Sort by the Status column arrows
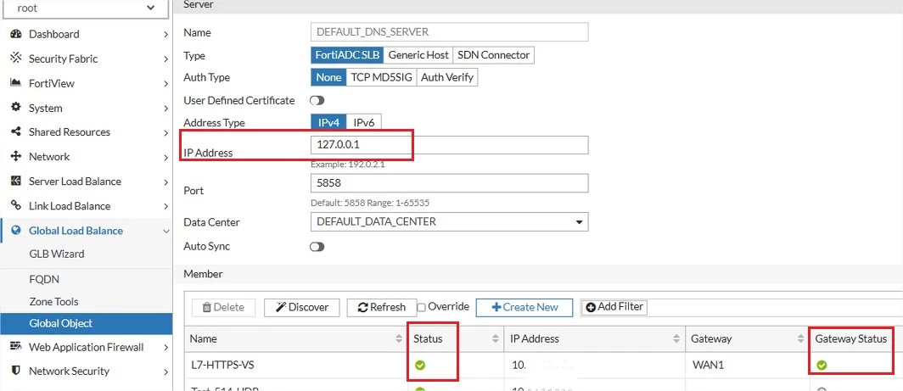Screen dimensions: 903x391 [496, 339]
